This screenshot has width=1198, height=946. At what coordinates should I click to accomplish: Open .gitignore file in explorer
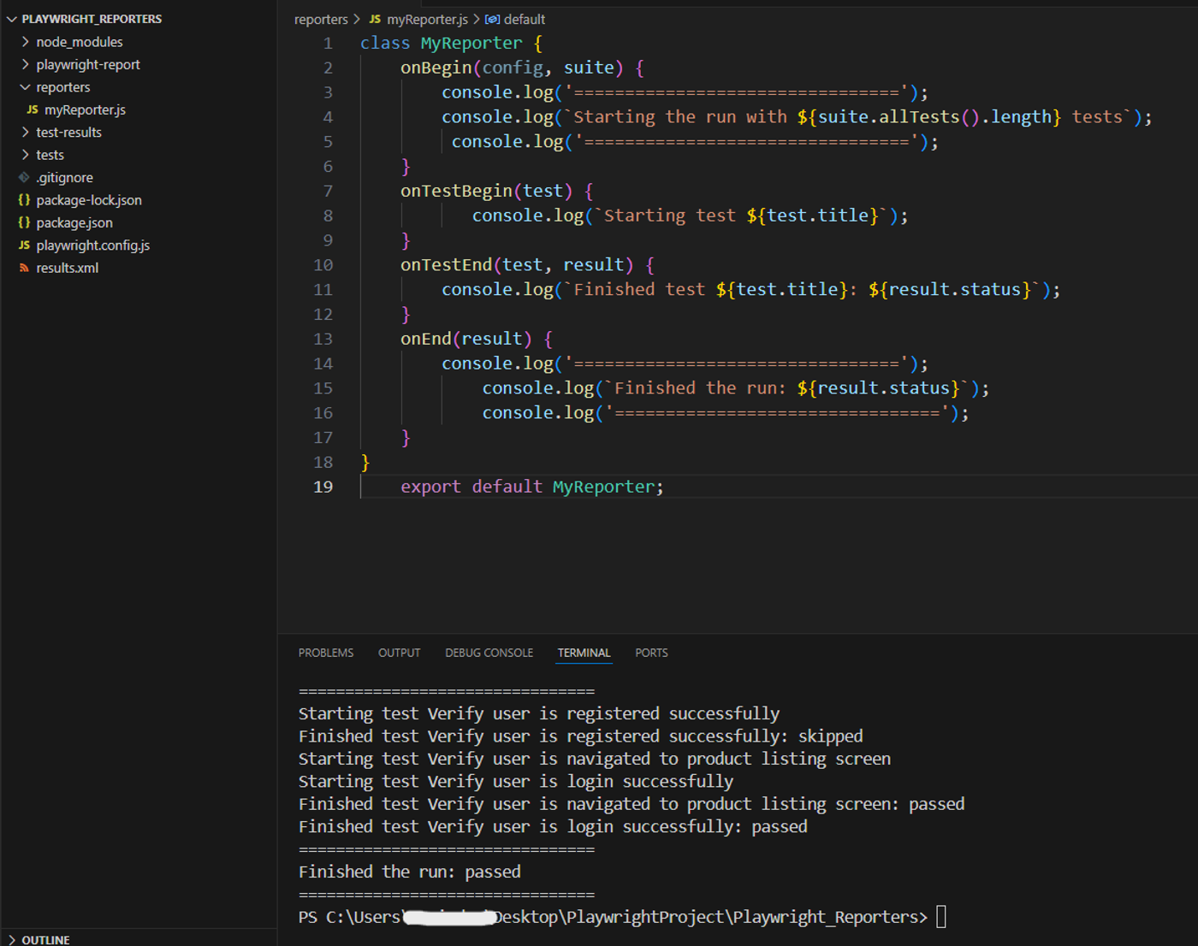pos(65,177)
